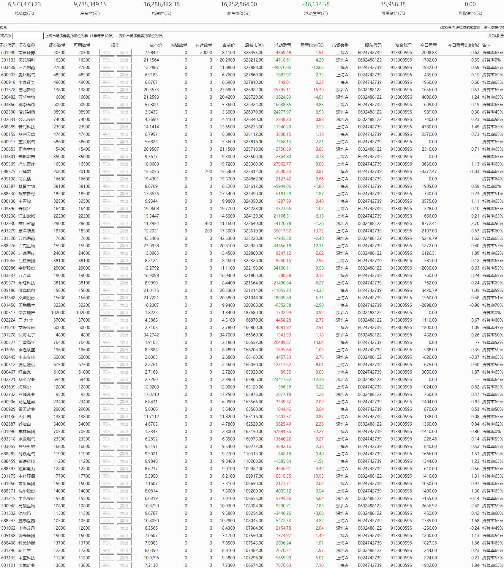Click 卖出 for 603896 寿仙谷

(x=124, y=209)
